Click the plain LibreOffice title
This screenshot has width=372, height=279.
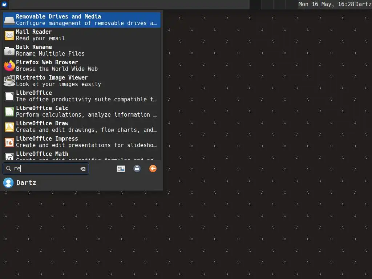34,93
